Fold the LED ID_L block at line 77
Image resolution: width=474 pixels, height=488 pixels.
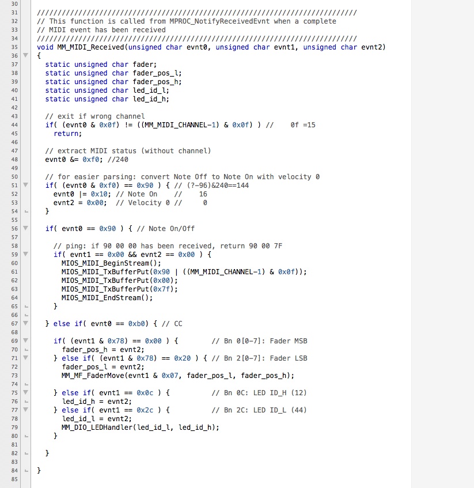(26, 410)
